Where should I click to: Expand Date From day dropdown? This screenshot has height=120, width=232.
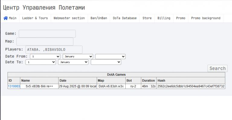(45, 56)
